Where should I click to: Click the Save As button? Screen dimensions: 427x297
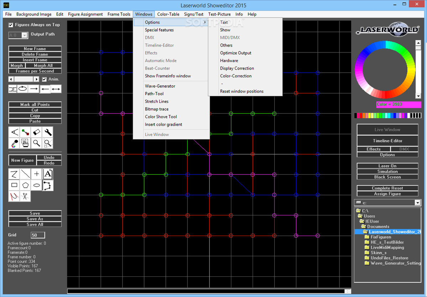35,219
